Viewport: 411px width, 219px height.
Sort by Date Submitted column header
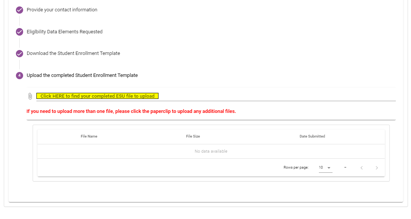(x=312, y=136)
